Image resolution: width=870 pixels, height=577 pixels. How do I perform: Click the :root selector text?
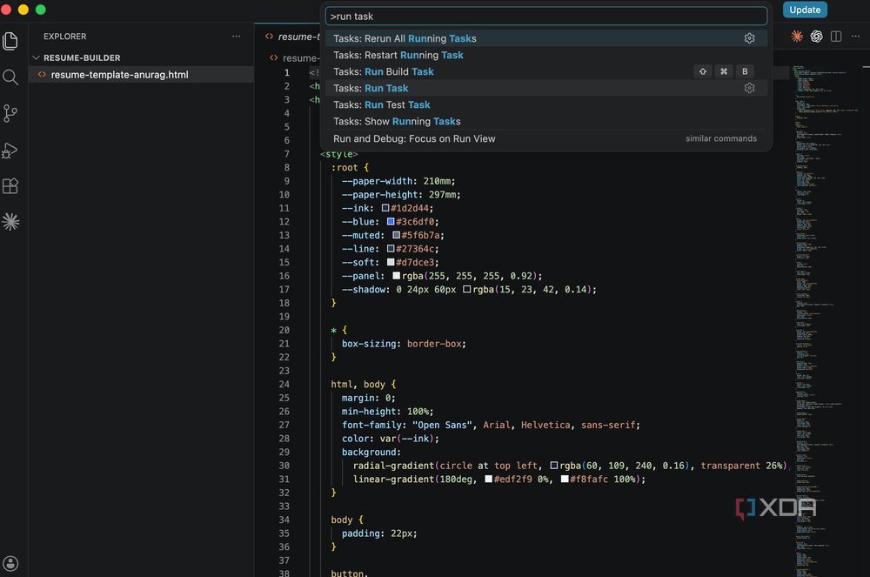point(345,168)
